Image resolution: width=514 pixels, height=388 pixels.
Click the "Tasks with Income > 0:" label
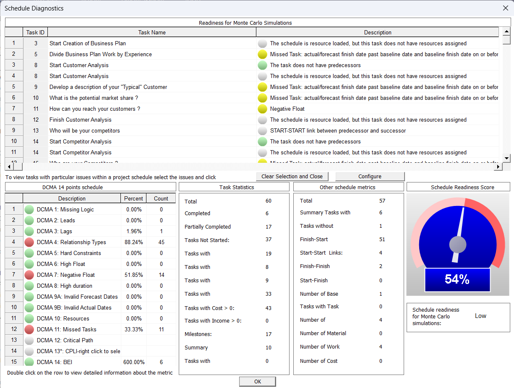(213, 320)
